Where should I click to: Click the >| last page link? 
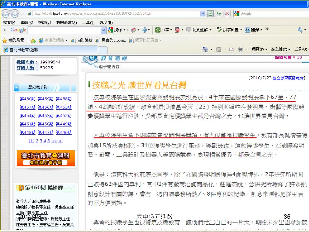pos(60,141)
